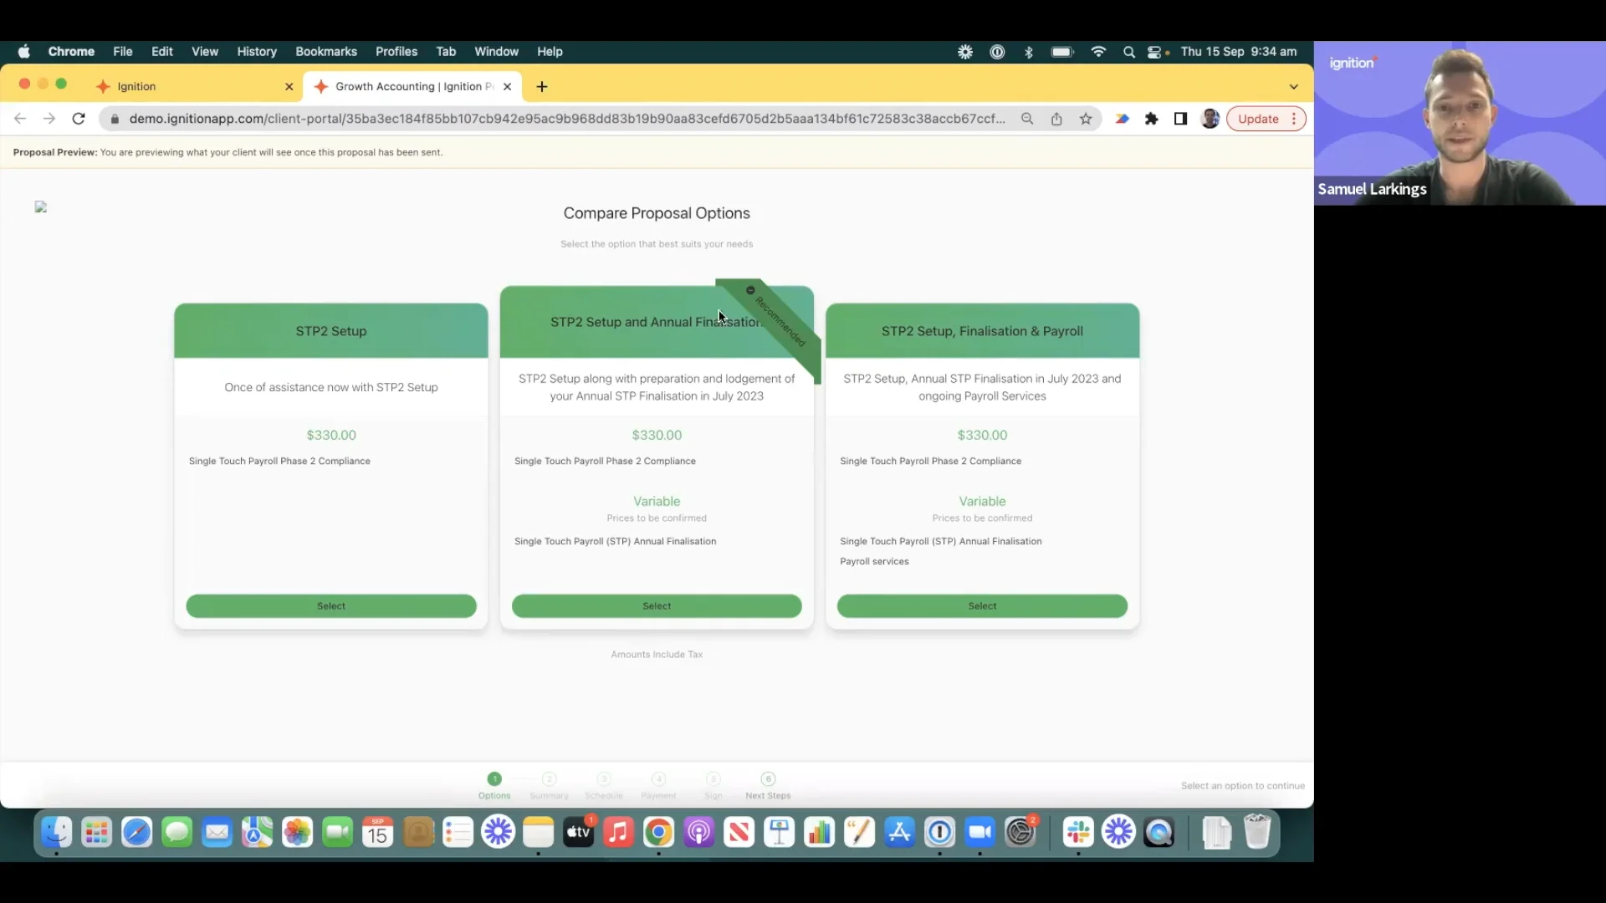Open Spotlight search from the menu bar

1128,51
